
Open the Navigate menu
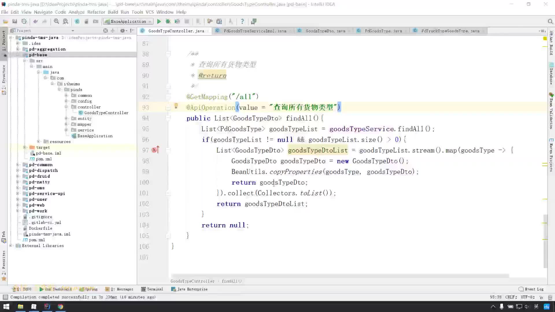point(43,12)
